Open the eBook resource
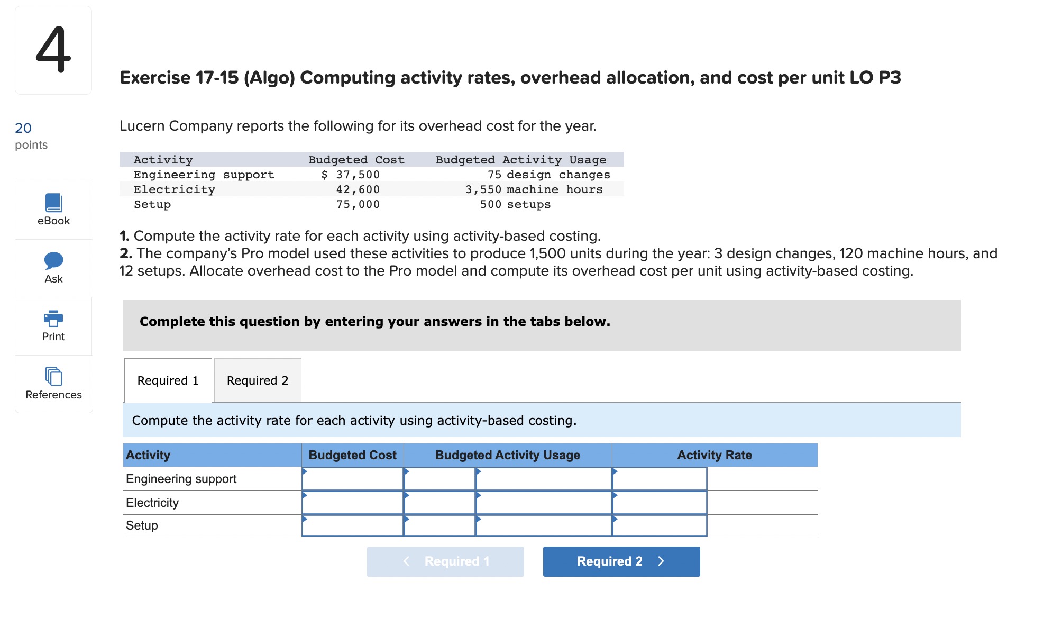 pos(53,209)
